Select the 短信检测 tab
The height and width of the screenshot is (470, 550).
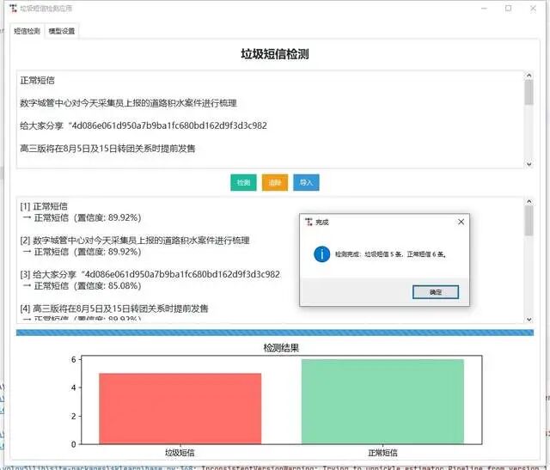(27, 31)
